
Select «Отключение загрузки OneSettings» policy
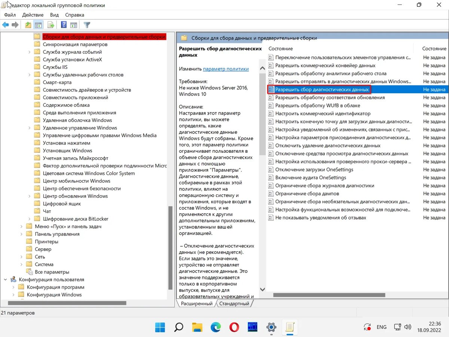pos(314,170)
